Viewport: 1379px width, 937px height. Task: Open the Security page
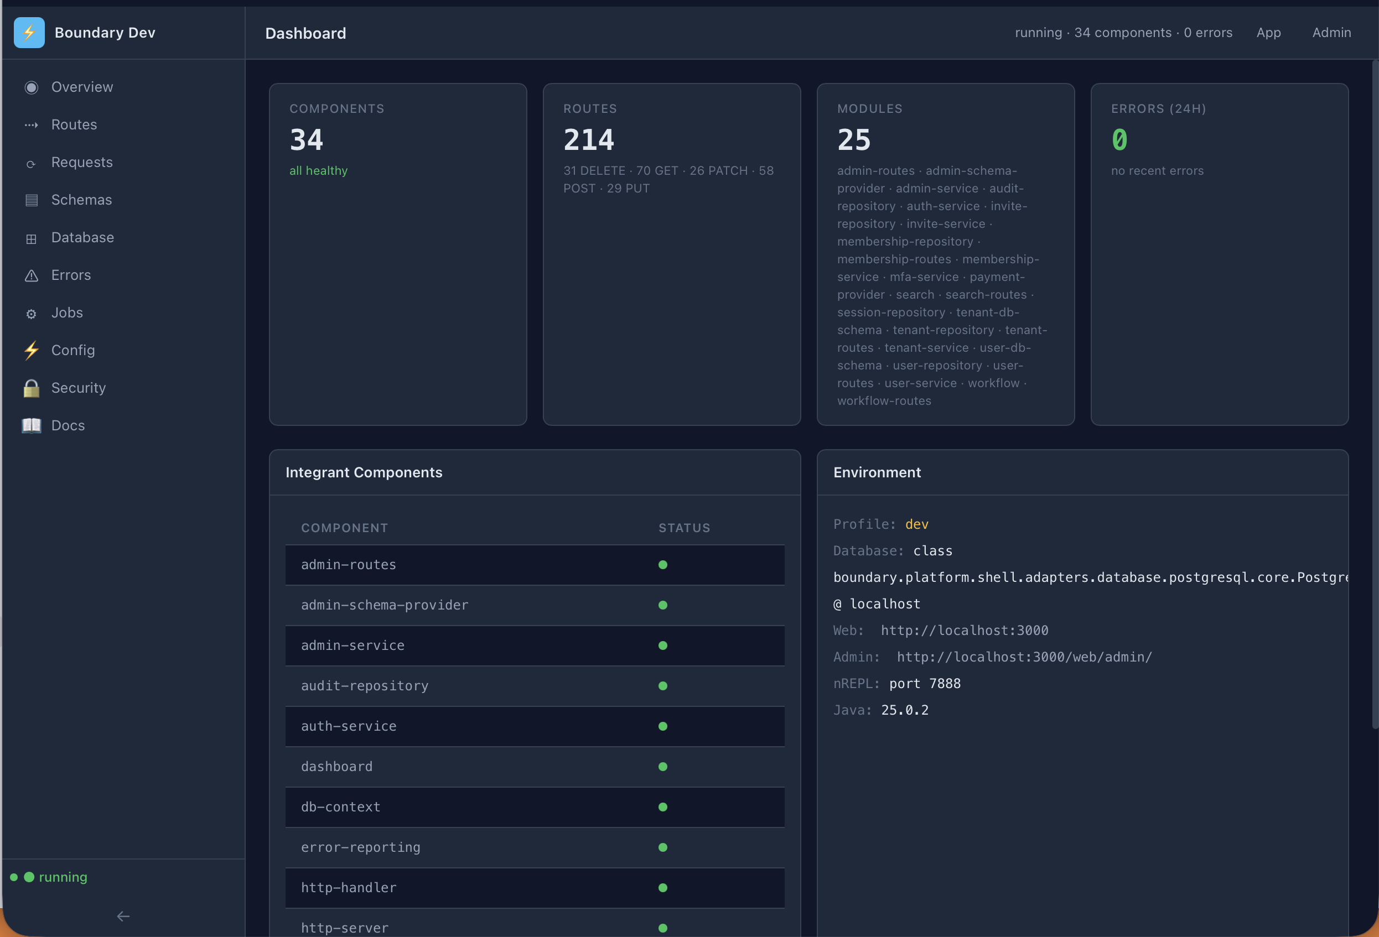123,388
